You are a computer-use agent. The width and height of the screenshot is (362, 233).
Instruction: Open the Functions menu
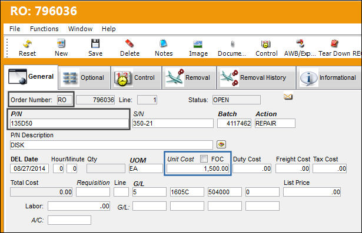(44, 29)
